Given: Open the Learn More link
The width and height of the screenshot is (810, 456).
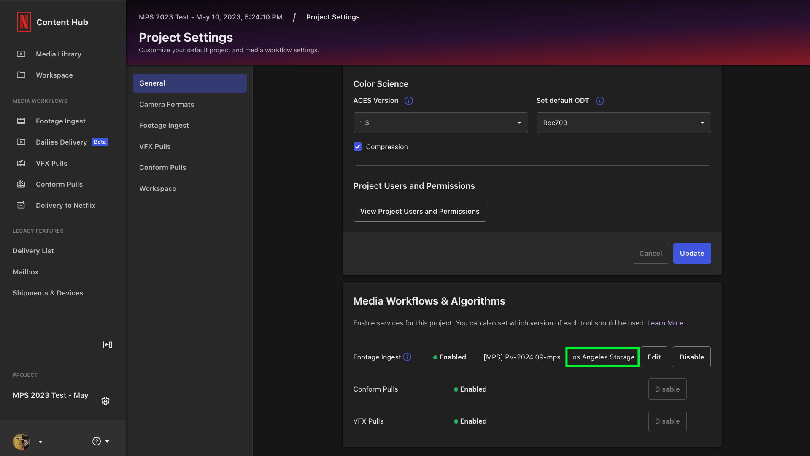Looking at the screenshot, I should click(666, 323).
